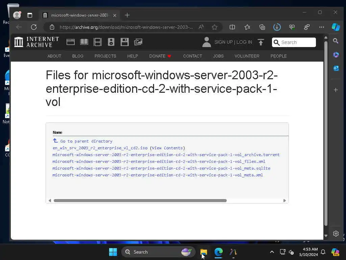Open the Edge profile avatar icon
Image resolution: width=346 pixels, height=260 pixels.
(17, 15)
